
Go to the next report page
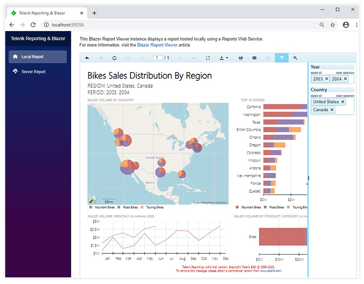coord(181,58)
